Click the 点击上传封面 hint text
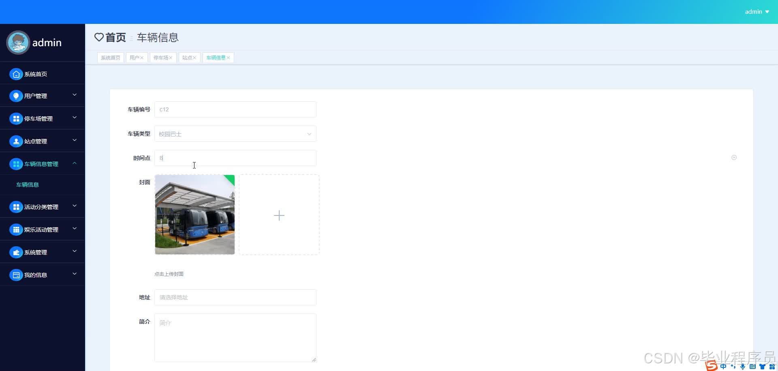Image resolution: width=778 pixels, height=371 pixels. [x=169, y=274]
